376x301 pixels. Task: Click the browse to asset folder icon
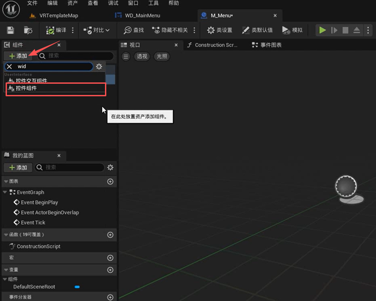28,30
